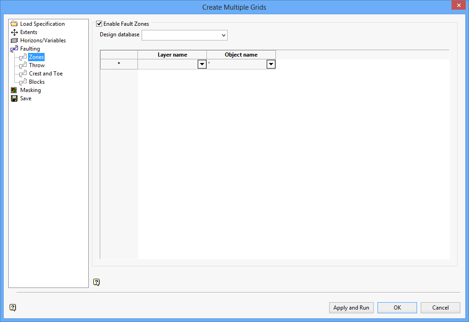Viewport: 469px width, 322px height.
Task: Go to the Masking section
Action: tap(30, 90)
